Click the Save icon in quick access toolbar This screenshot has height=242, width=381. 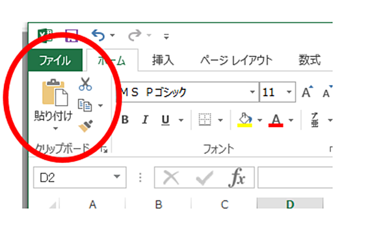coord(72,36)
